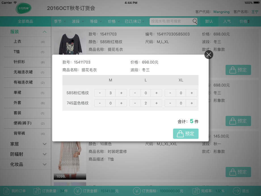Sort by 默认 tab
This screenshot has width=261, height=196.
[209, 21]
